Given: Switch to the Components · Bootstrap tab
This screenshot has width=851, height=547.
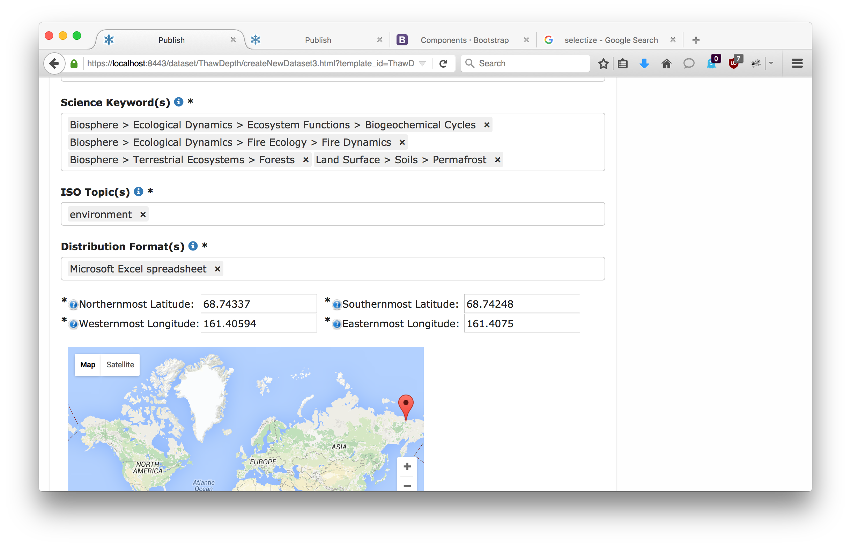Looking at the screenshot, I should [464, 40].
